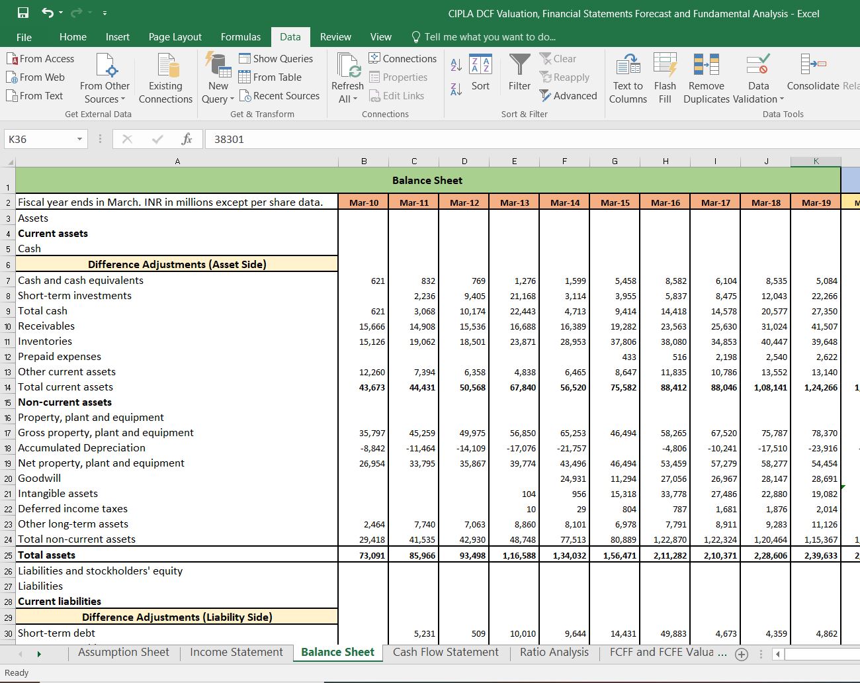Click the Clear filter button

pos(558,59)
